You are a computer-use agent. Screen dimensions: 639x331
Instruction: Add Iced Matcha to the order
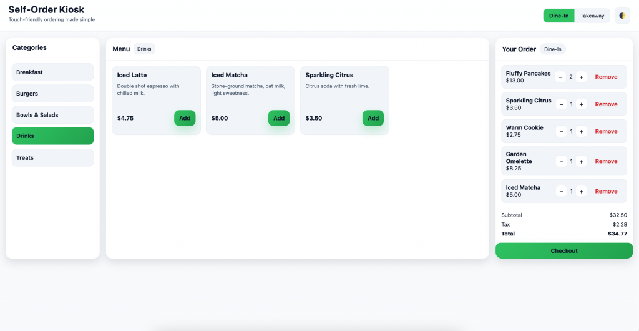(279, 118)
